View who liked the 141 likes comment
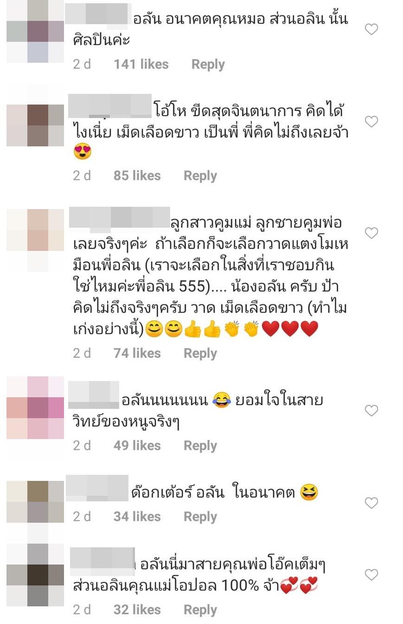The width and height of the screenshot is (403, 624). 141,65
